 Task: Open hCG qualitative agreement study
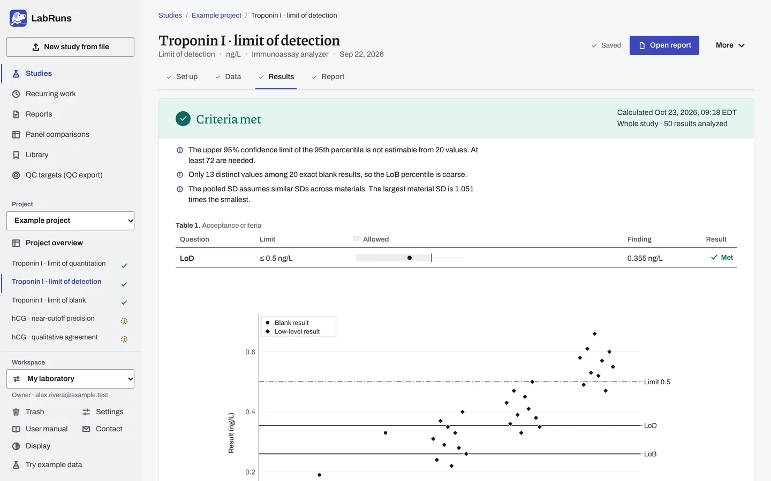(55, 337)
